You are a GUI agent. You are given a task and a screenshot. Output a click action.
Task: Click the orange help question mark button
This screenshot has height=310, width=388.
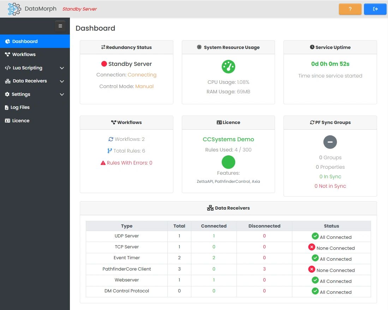point(350,9)
